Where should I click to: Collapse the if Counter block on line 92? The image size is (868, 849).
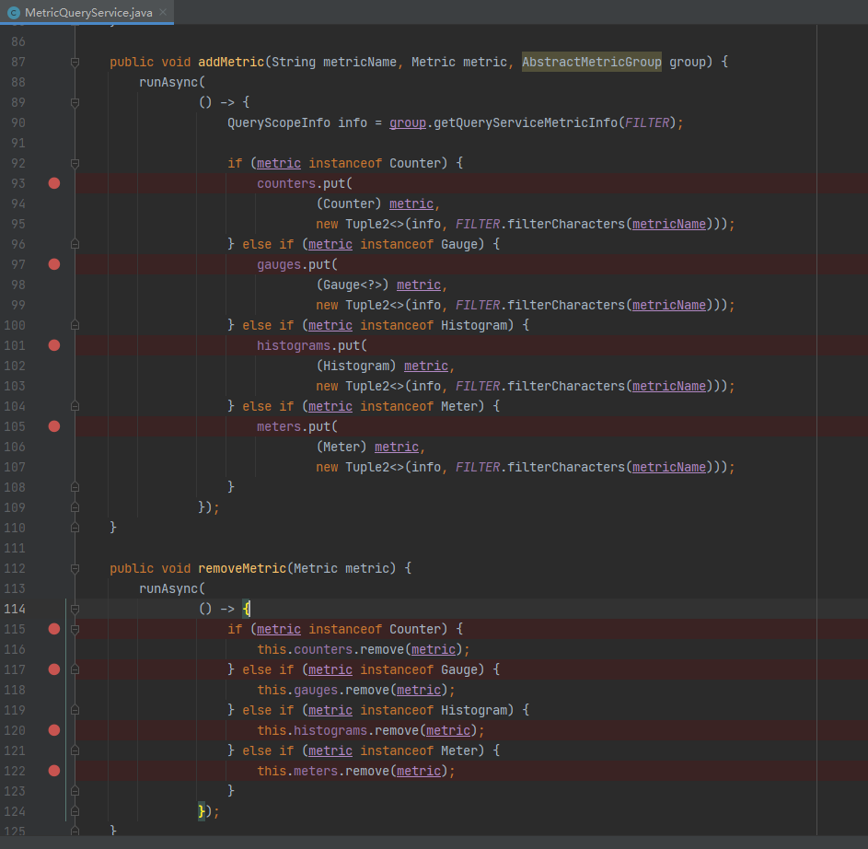point(75,163)
